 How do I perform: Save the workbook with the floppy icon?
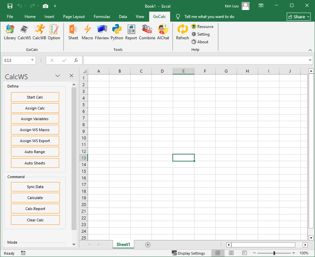point(10,6)
